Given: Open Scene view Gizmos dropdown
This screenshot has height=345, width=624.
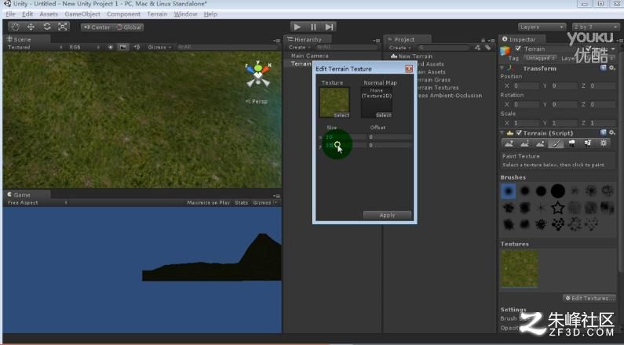Looking at the screenshot, I should [x=159, y=47].
